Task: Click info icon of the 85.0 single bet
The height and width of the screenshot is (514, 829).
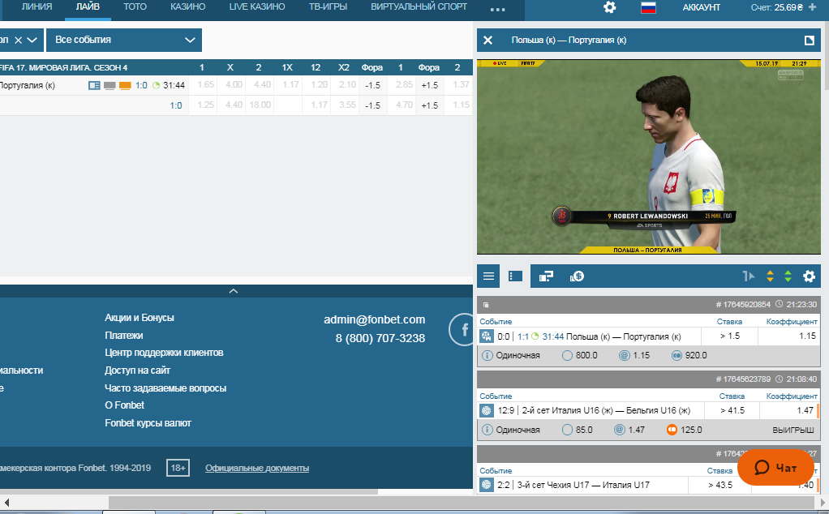Action: point(487,430)
